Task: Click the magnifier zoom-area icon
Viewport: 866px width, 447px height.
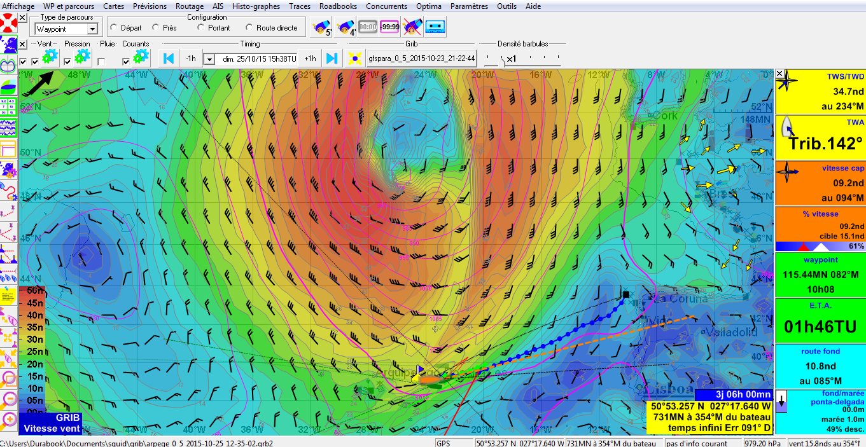Action: (9, 380)
